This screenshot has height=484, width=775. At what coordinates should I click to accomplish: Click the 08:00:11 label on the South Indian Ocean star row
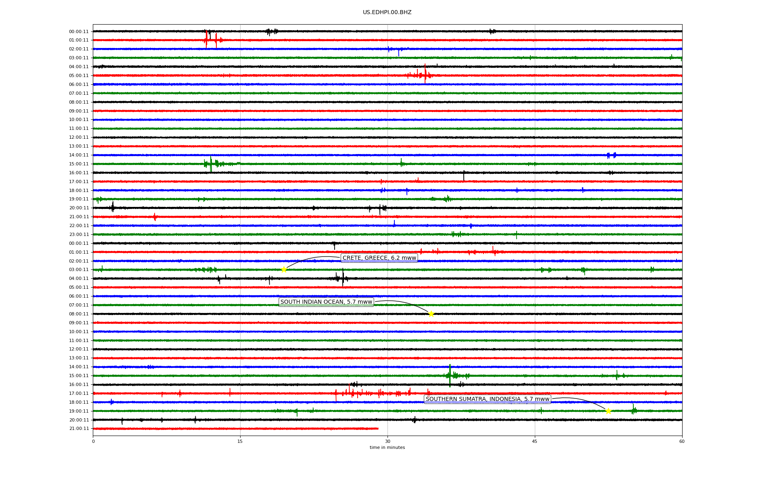79,314
